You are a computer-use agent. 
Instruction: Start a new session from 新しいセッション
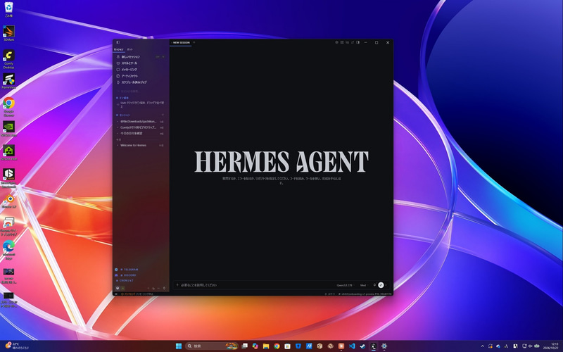pos(140,57)
